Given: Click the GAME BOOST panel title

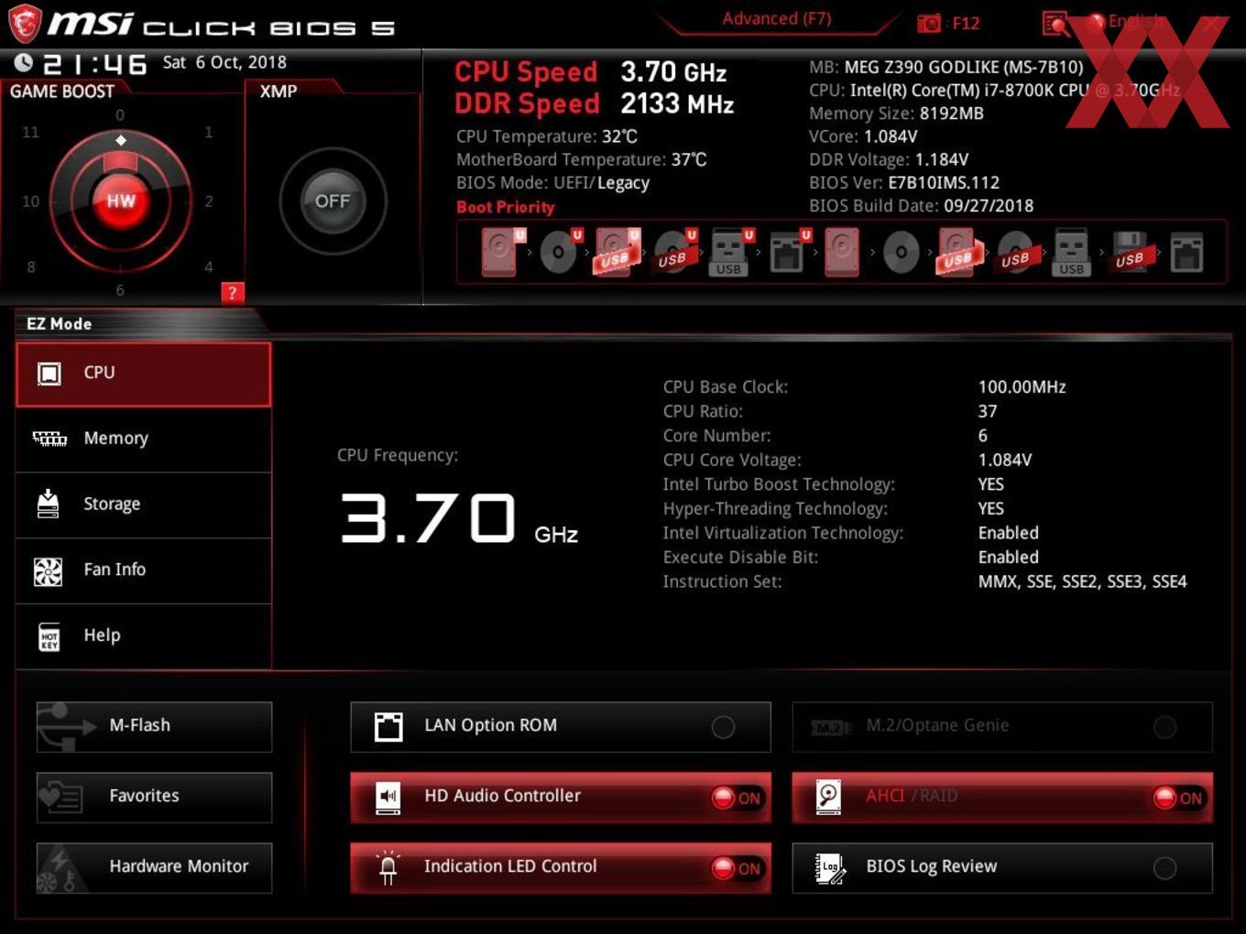Looking at the screenshot, I should 62,92.
